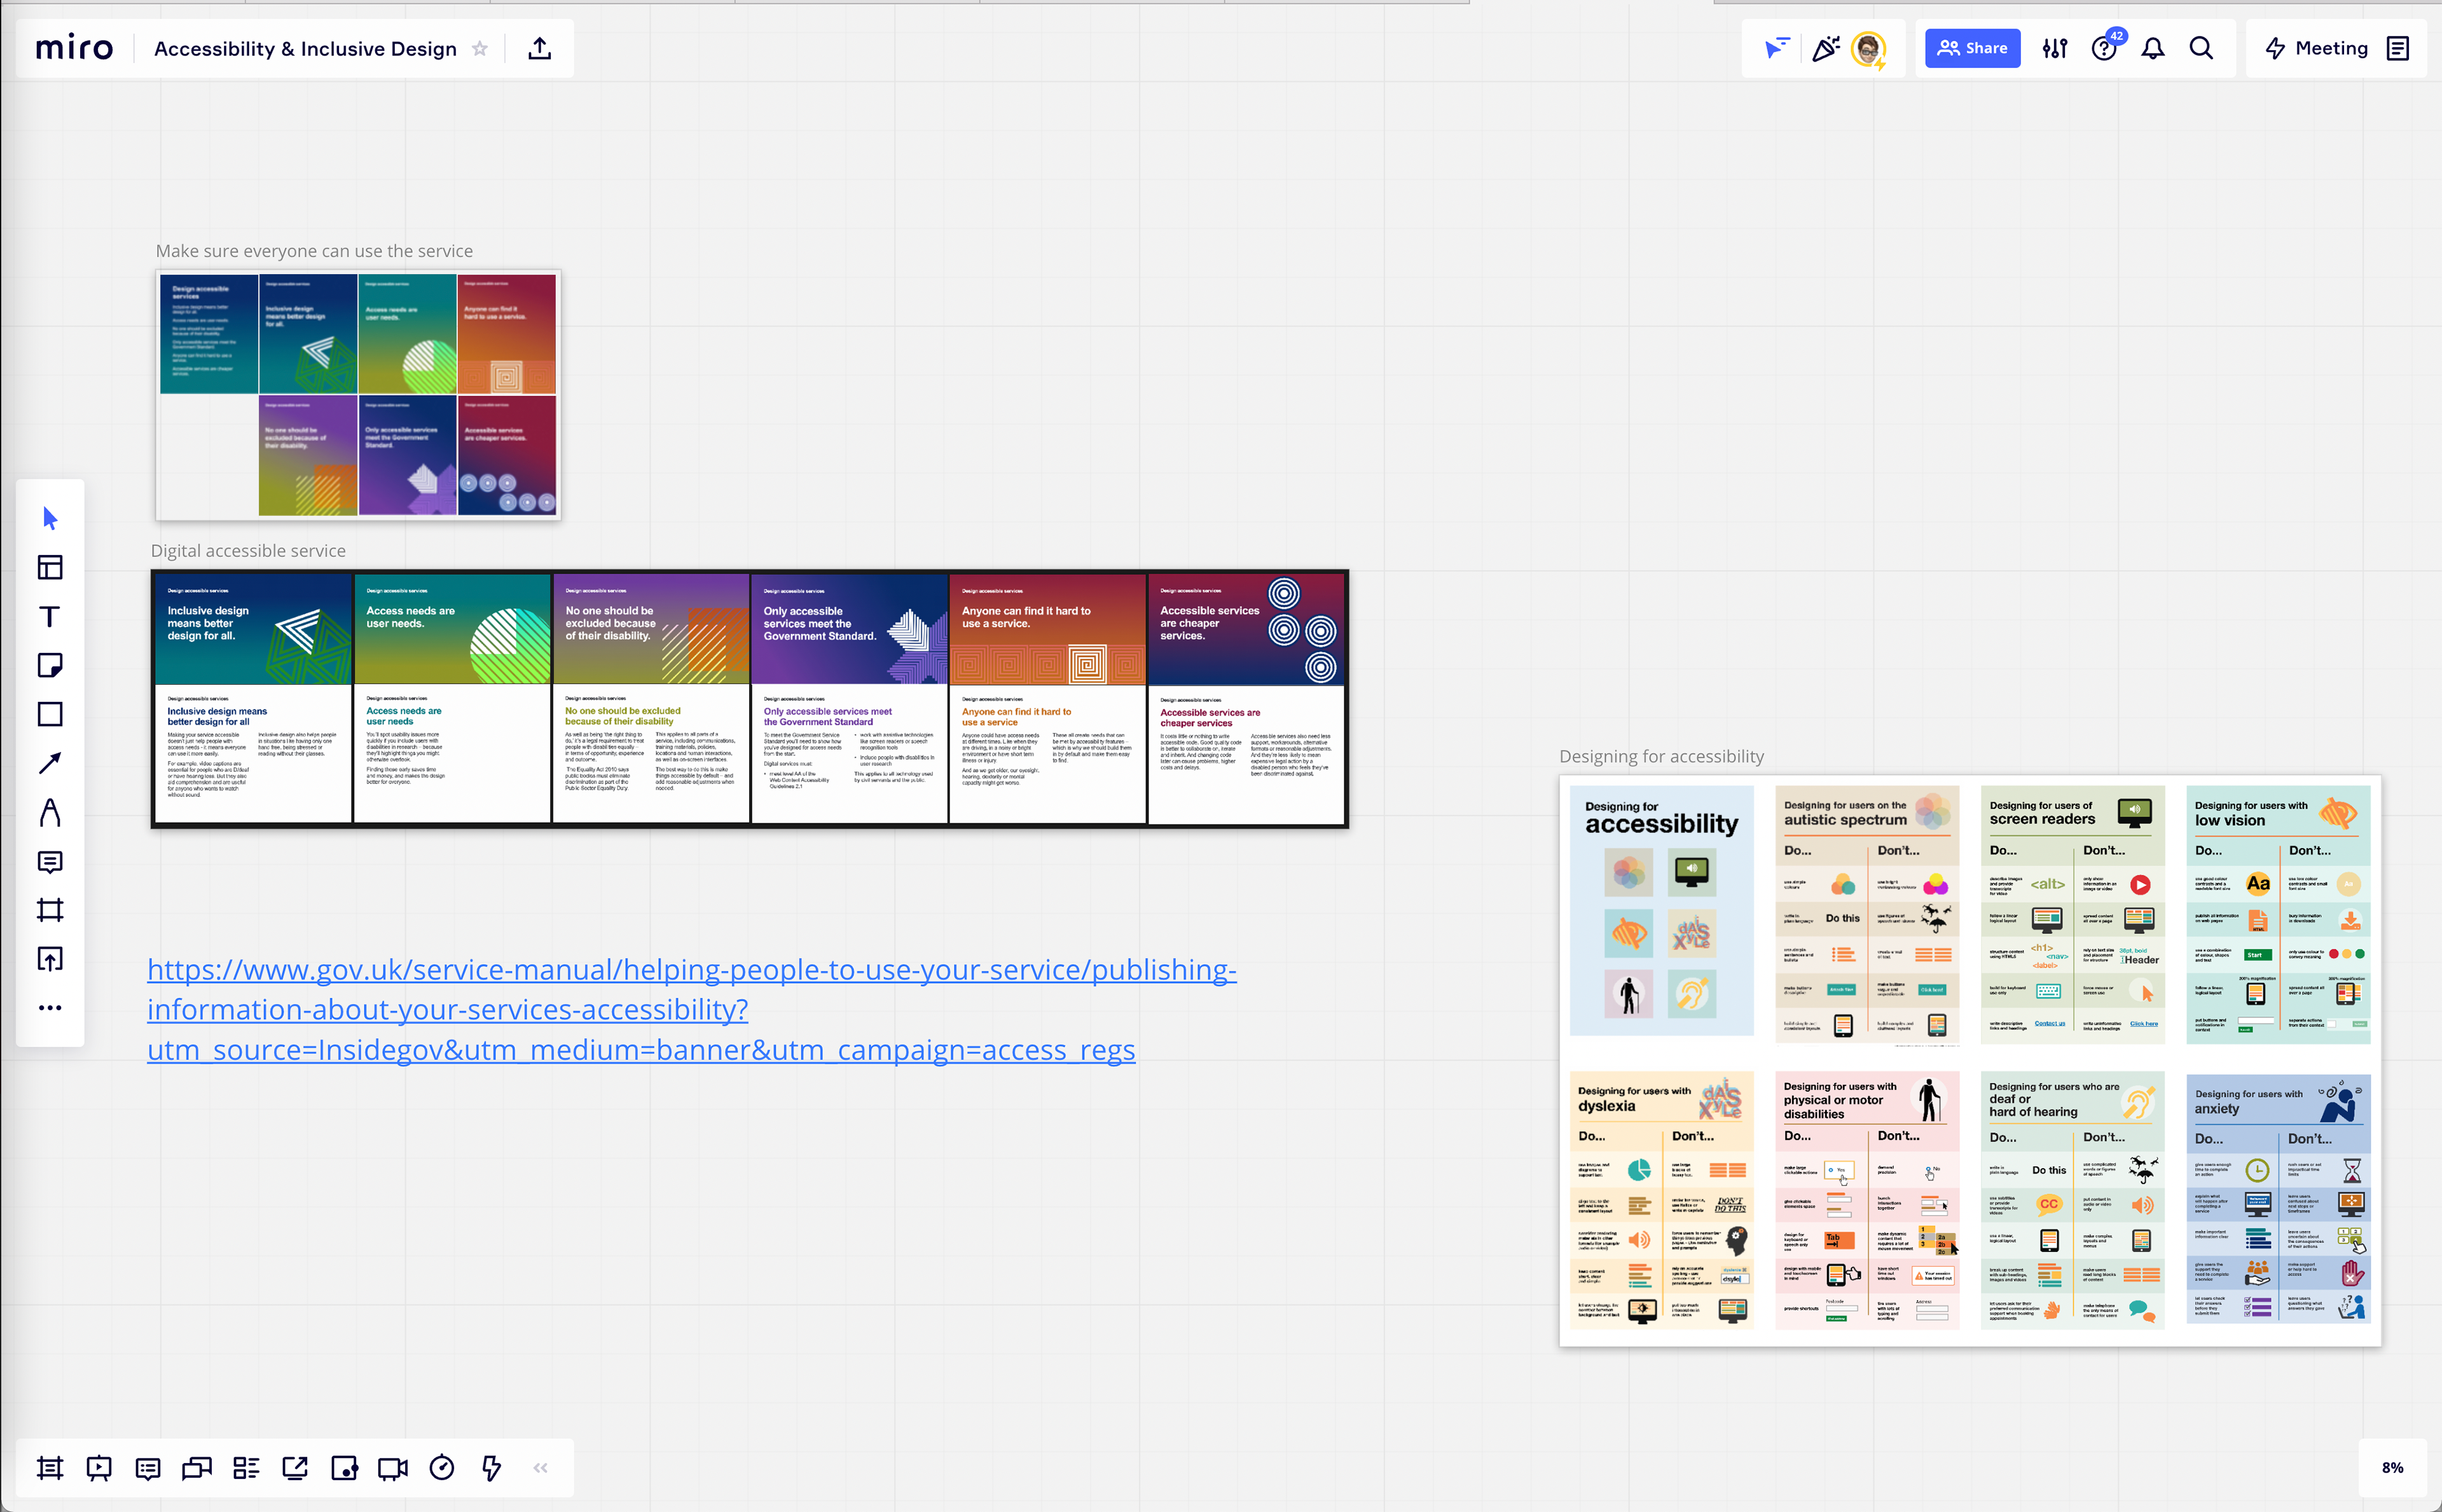
Task: Toggle the cursor tracking icon
Action: click(1777, 48)
